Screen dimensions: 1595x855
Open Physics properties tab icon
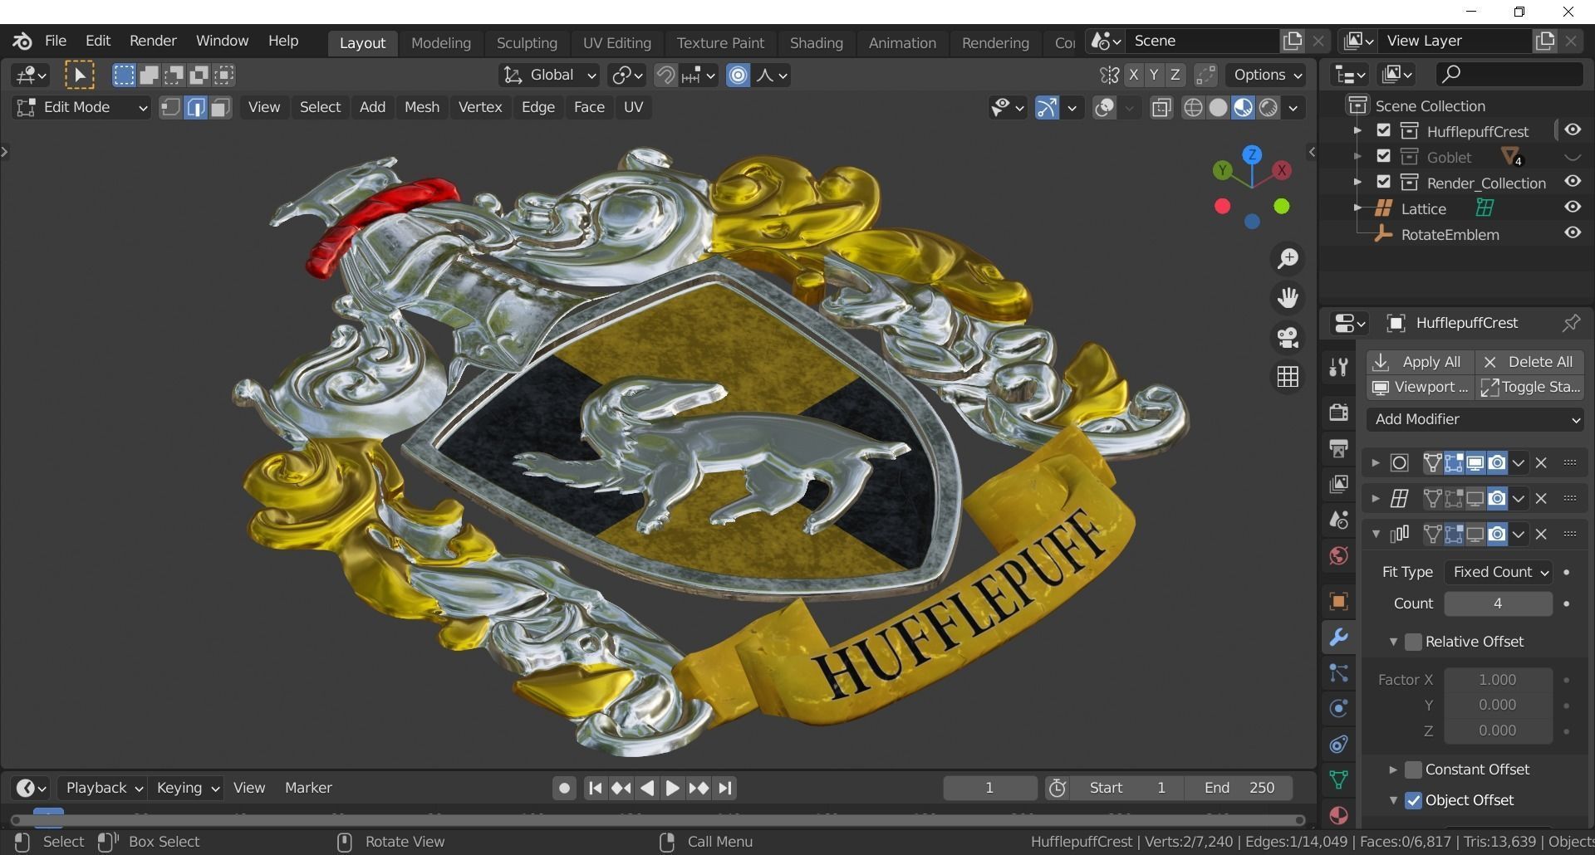pos(1338,708)
